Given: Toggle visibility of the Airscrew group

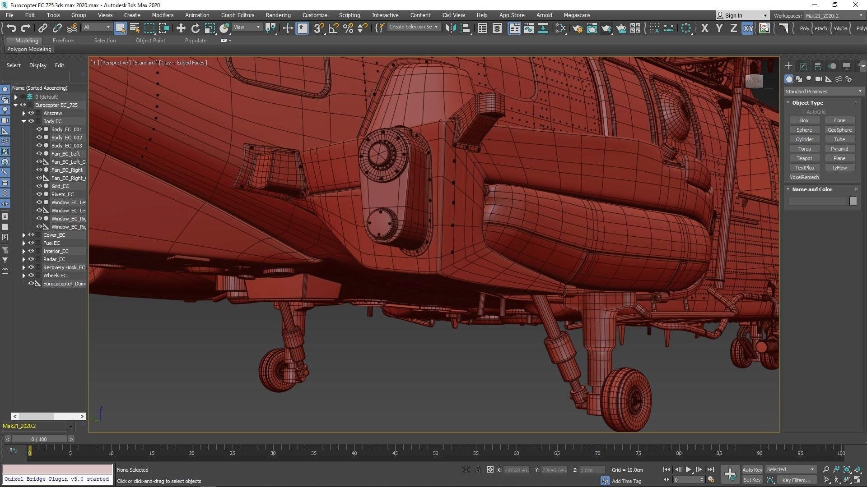Looking at the screenshot, I should coord(31,113).
